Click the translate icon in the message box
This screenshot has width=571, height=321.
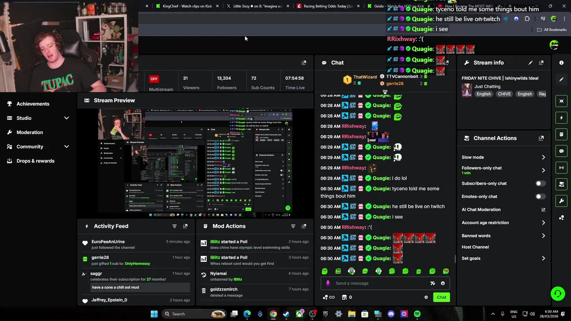[432, 283]
